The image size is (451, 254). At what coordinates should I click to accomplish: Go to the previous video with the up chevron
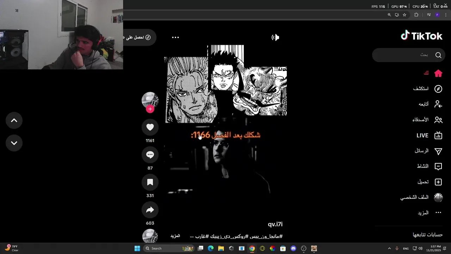tap(14, 120)
